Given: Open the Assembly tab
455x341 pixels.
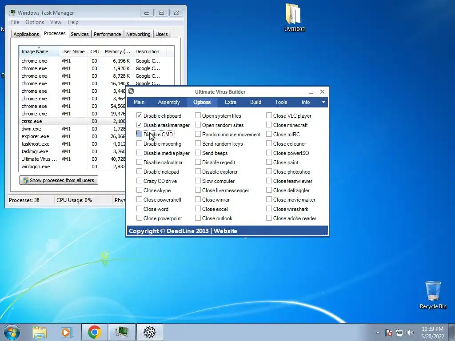Looking at the screenshot, I should [x=169, y=102].
